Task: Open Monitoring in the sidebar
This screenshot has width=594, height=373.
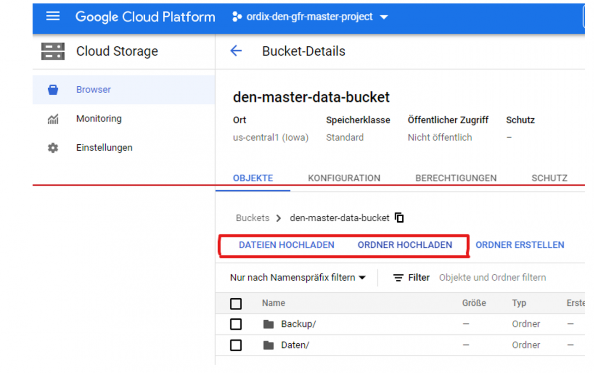Action: pos(99,119)
